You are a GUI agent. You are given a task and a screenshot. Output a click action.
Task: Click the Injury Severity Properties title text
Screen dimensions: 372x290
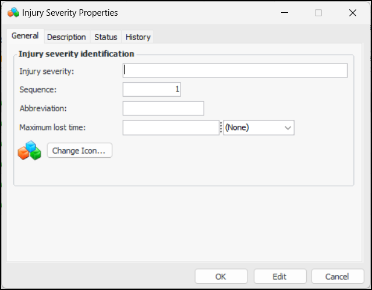70,13
